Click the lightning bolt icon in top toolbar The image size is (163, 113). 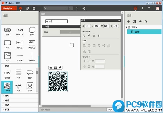click(x=142, y=8)
